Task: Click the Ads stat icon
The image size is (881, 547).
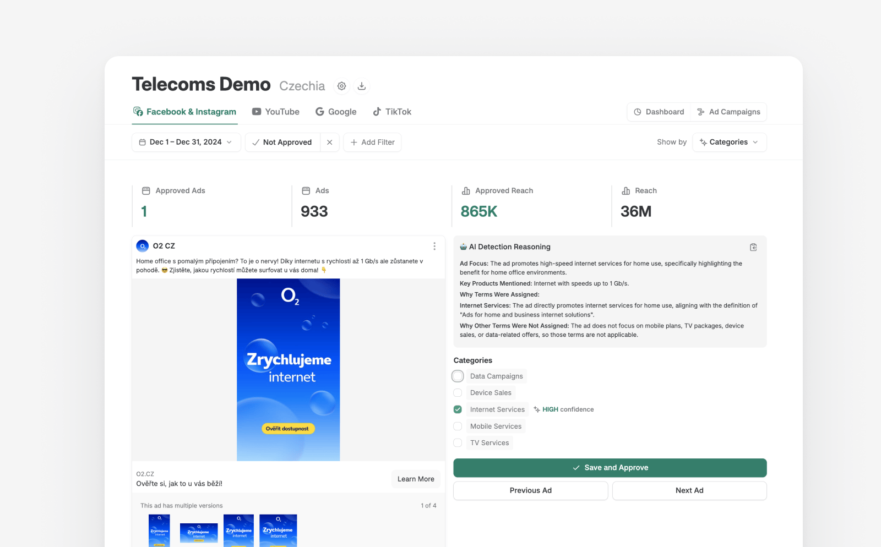Action: click(x=306, y=190)
